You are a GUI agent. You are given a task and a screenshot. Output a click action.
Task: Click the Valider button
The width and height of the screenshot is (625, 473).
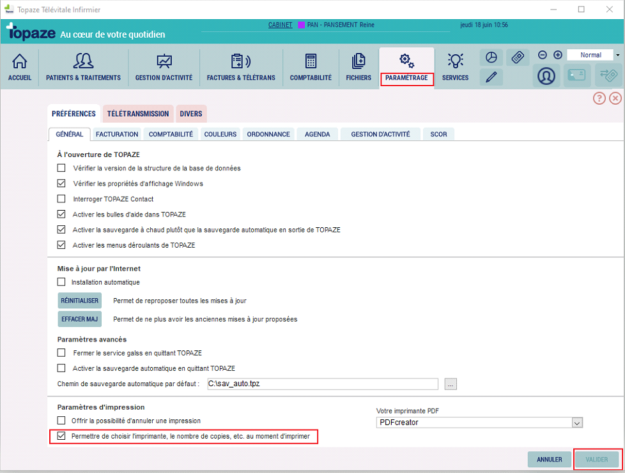[597, 460]
